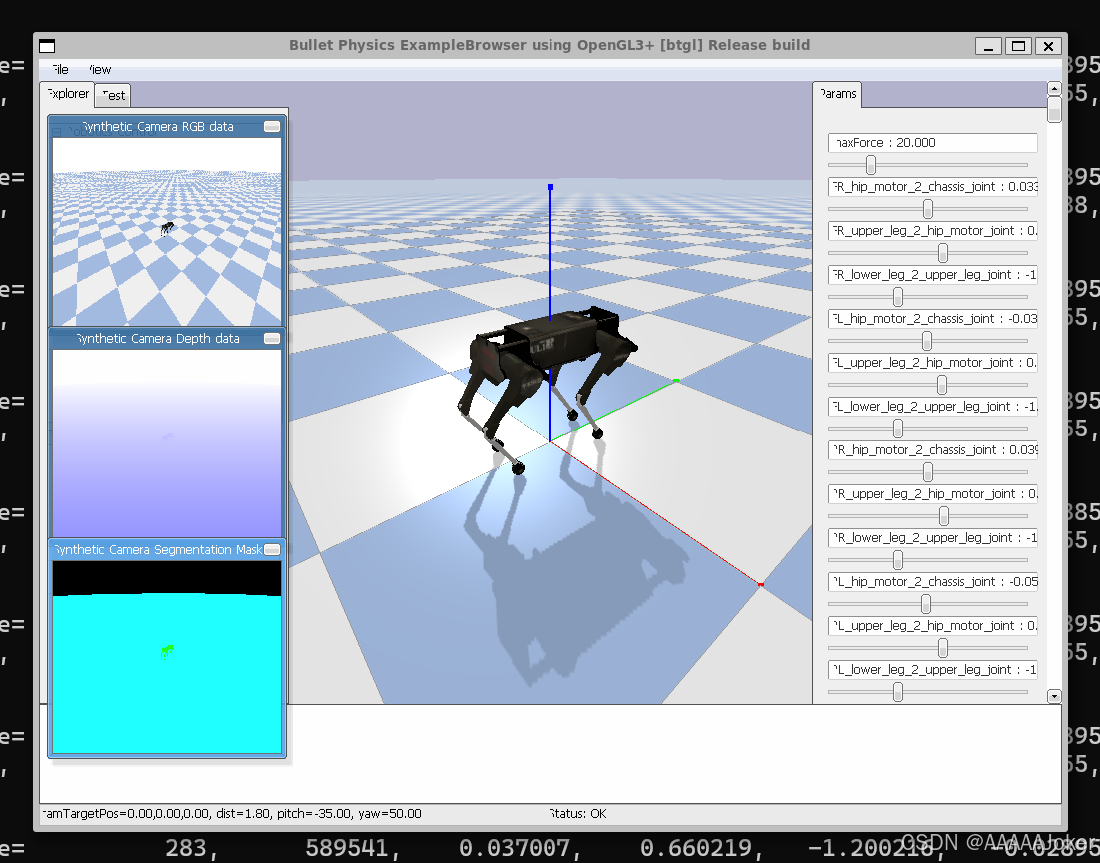1100x863 pixels.
Task: Click the Bullet Physics icon in the title bar
Action: (x=46, y=45)
